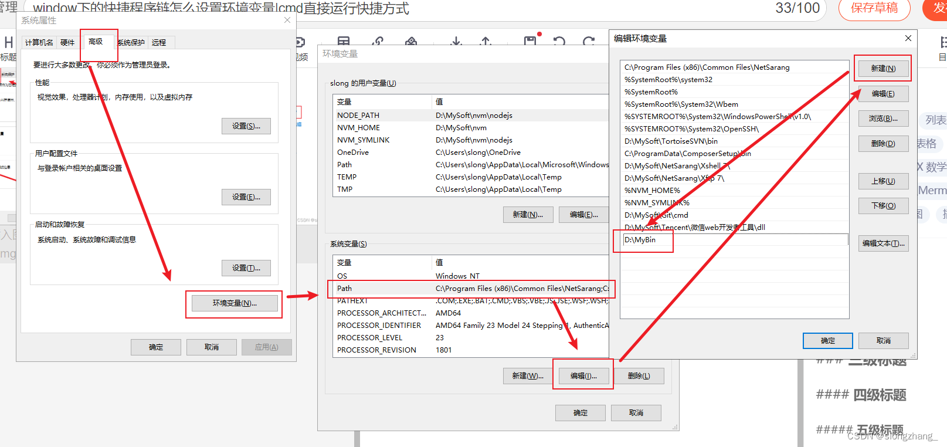
Task: Select PROCESSOR_IDENTIFIER system variable row
Action: click(x=471, y=326)
